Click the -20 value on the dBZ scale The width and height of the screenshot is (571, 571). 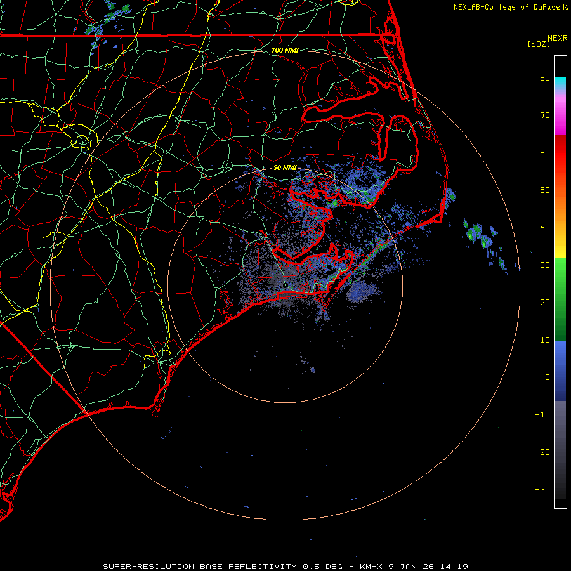pos(542,452)
